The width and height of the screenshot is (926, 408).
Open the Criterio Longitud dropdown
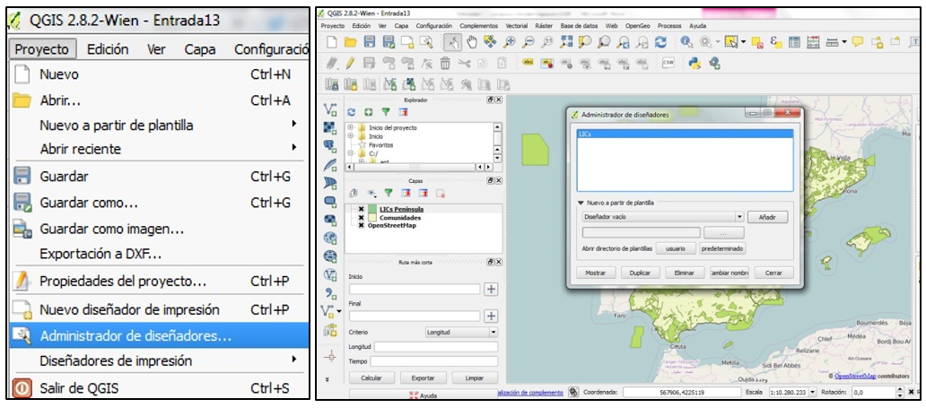tap(493, 332)
